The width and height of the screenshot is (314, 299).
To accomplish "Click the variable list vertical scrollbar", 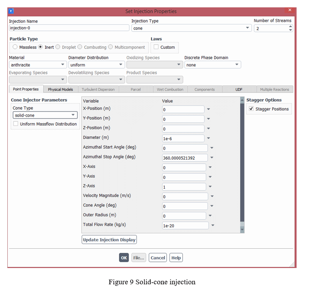I will click(x=242, y=163).
